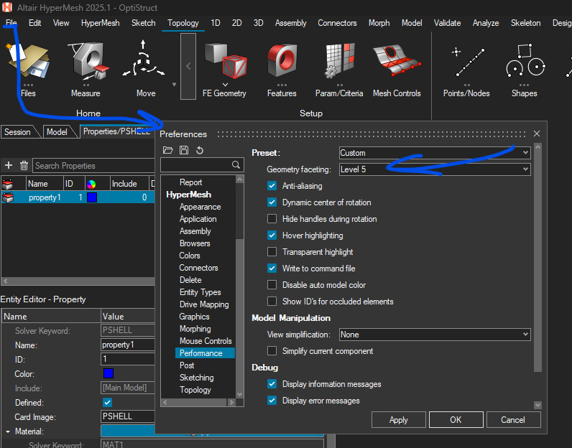Switch to the Topology ribbon tab
The image size is (572, 448).
(x=183, y=22)
